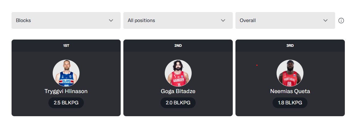This screenshot has width=358, height=124.
Task: Open the Blocks statistic dropdown
Action: point(66,20)
